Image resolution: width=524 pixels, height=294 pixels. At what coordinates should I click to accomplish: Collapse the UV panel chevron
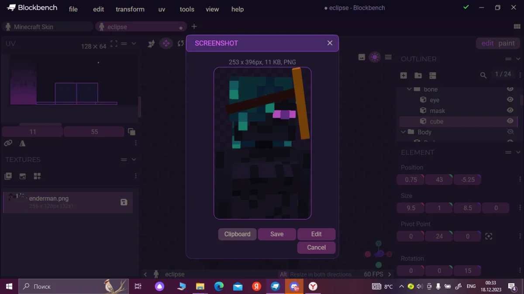coord(134,44)
